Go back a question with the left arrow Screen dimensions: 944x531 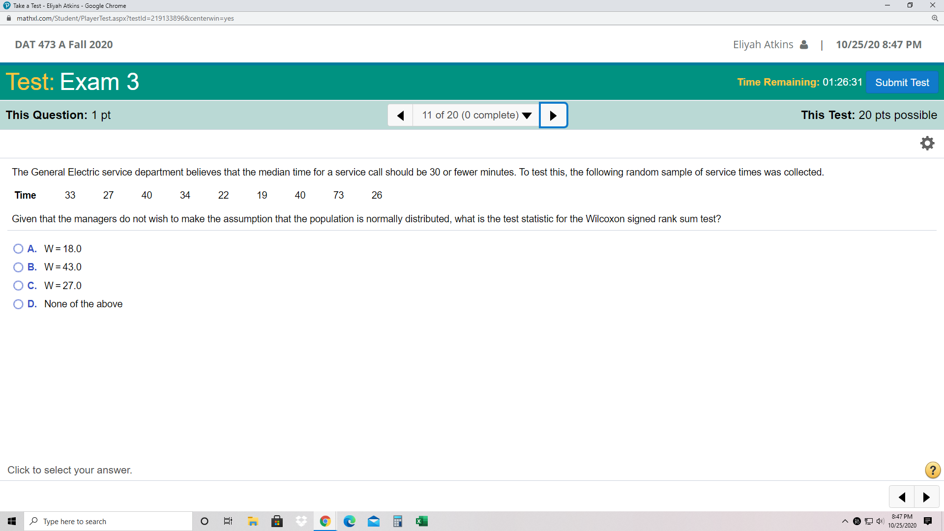(400, 115)
